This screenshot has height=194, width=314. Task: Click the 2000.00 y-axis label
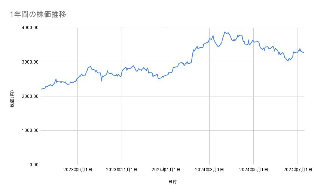tap(30, 96)
